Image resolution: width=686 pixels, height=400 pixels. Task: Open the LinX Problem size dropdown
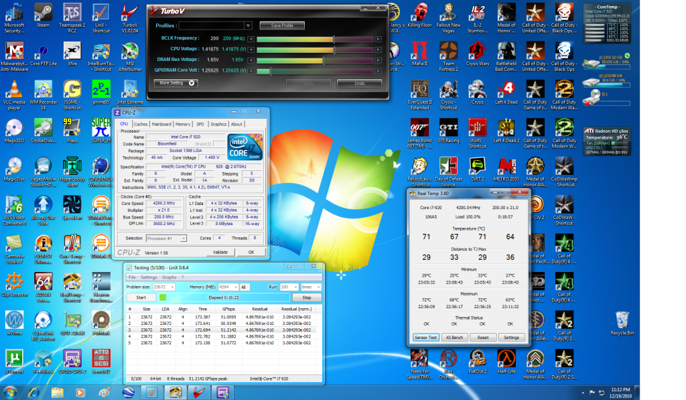click(x=172, y=287)
